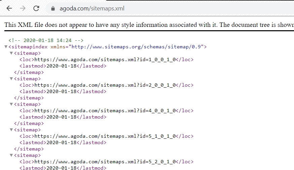The width and height of the screenshot is (294, 170).
Task: Click the loc URL ending id=2_0_0_1_0
Action: pos(105,85)
